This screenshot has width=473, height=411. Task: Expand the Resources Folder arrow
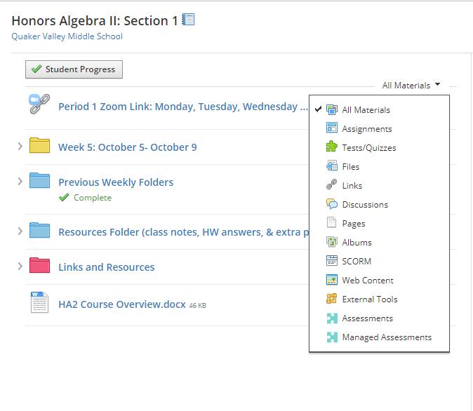pos(20,231)
